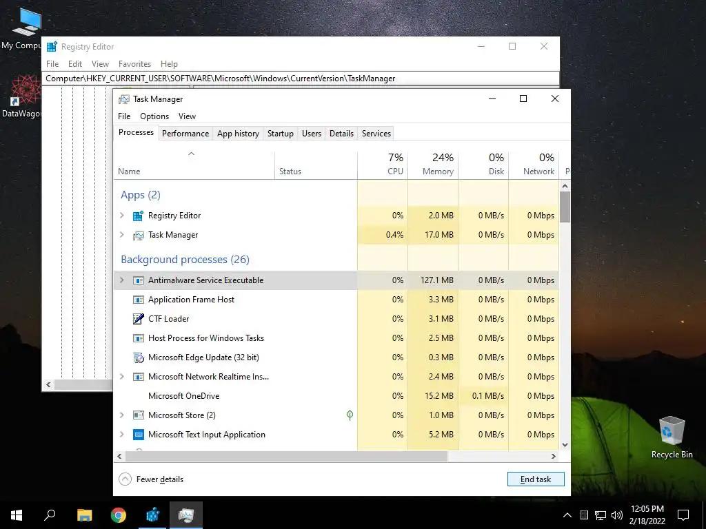Expand Microsoft Network Realtime Inspection row
Screen dimensions: 706x529
(x=121, y=377)
